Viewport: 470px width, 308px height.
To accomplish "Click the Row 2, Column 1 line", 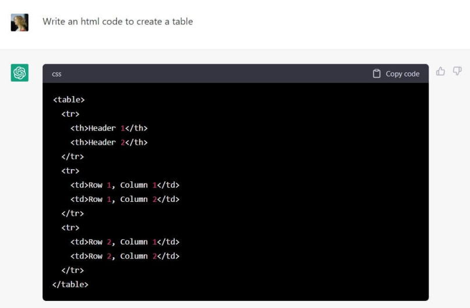I will click(125, 242).
